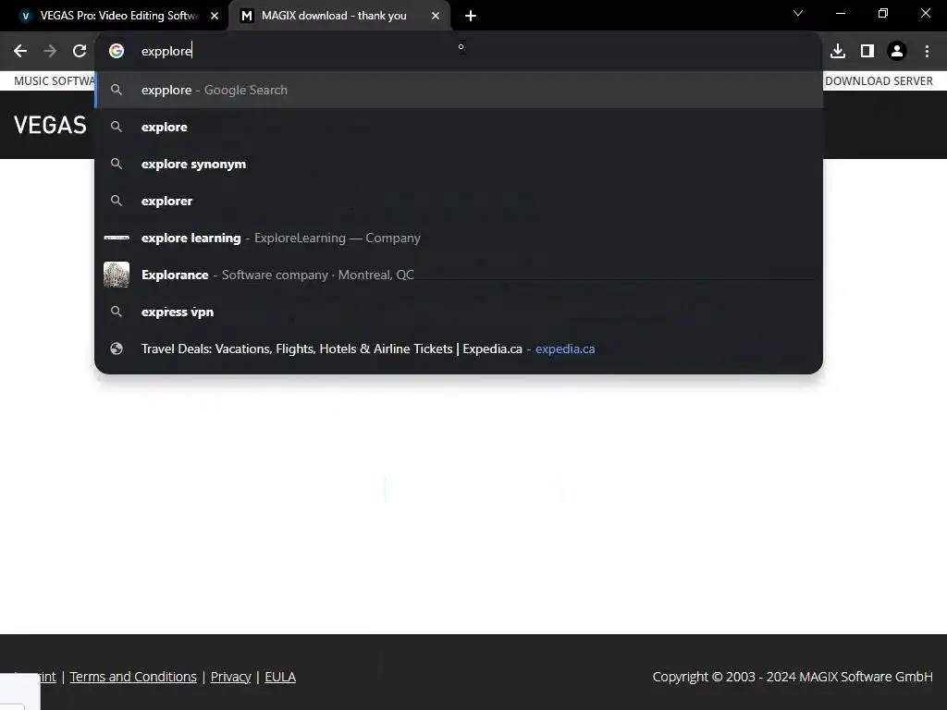The image size is (947, 710).
Task: Pick the 'explorer' suggestion
Action: coord(459,201)
